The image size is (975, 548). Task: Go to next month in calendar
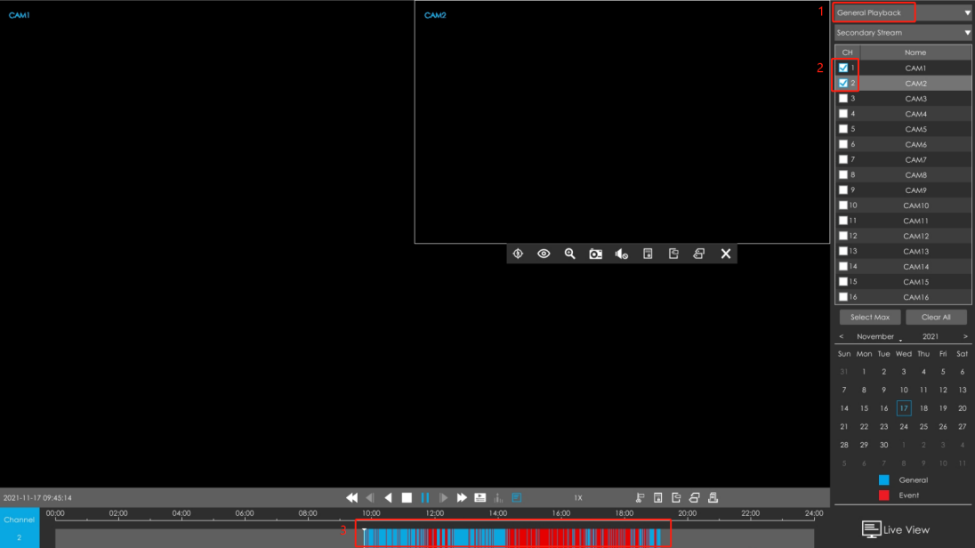pos(965,336)
